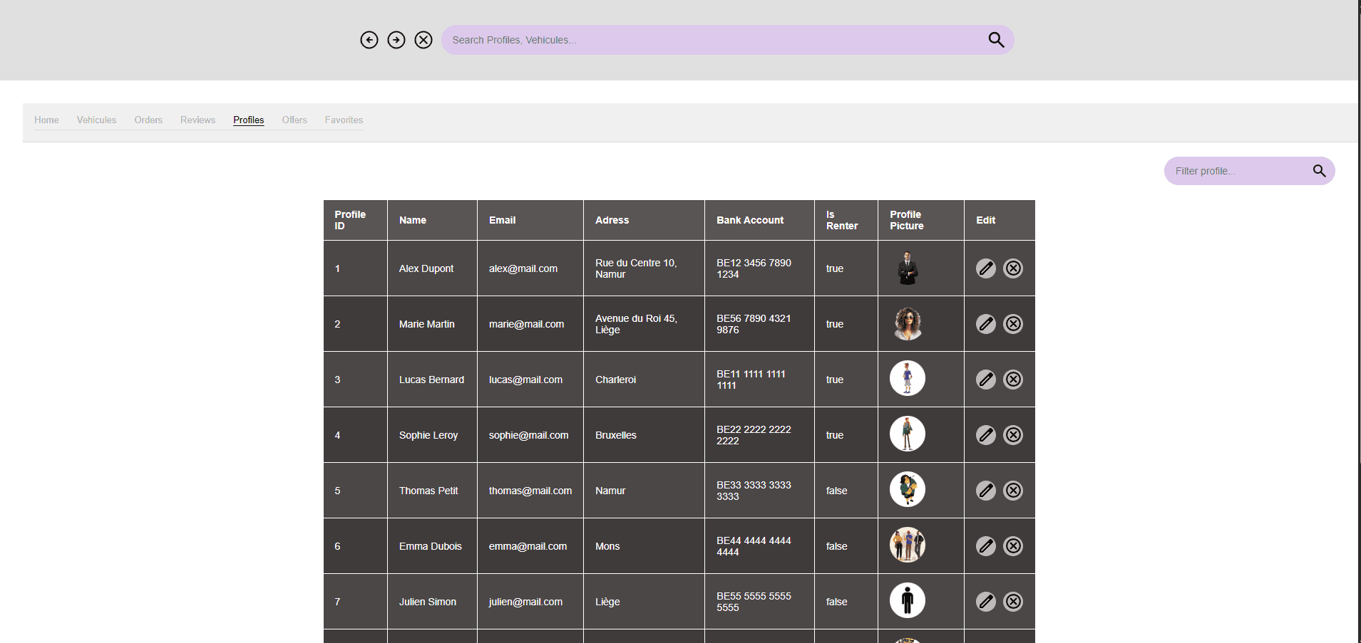Open the Orders tab
Viewport: 1361px width, 643px height.
(x=148, y=120)
